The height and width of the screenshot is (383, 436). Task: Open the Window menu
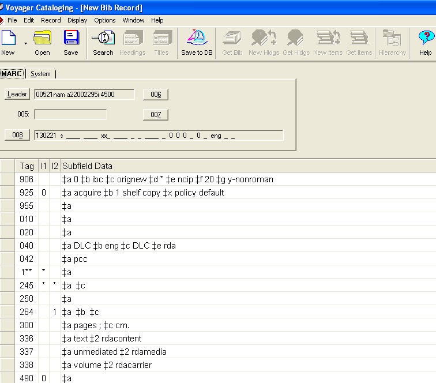click(133, 20)
